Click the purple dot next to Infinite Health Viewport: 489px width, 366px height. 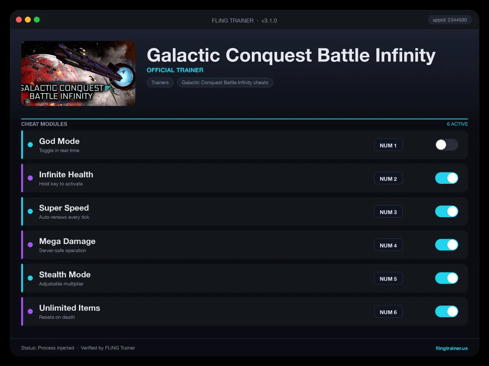(x=30, y=178)
